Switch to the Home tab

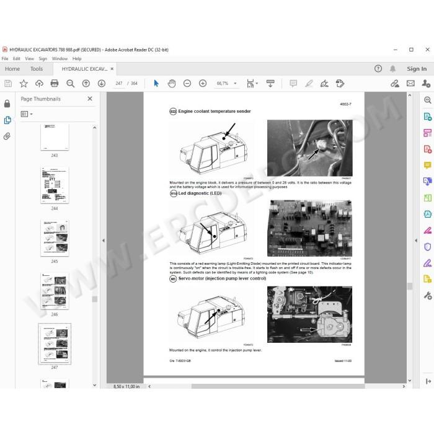[x=12, y=69]
